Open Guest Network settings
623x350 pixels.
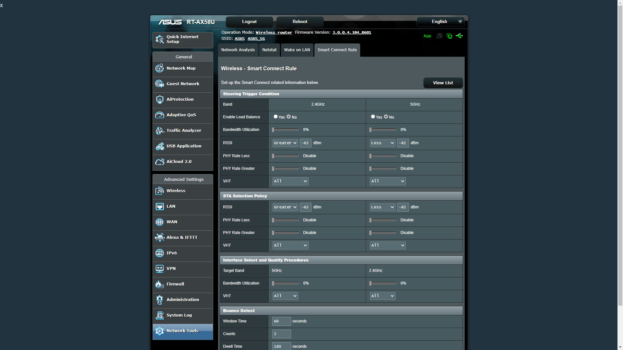point(183,83)
